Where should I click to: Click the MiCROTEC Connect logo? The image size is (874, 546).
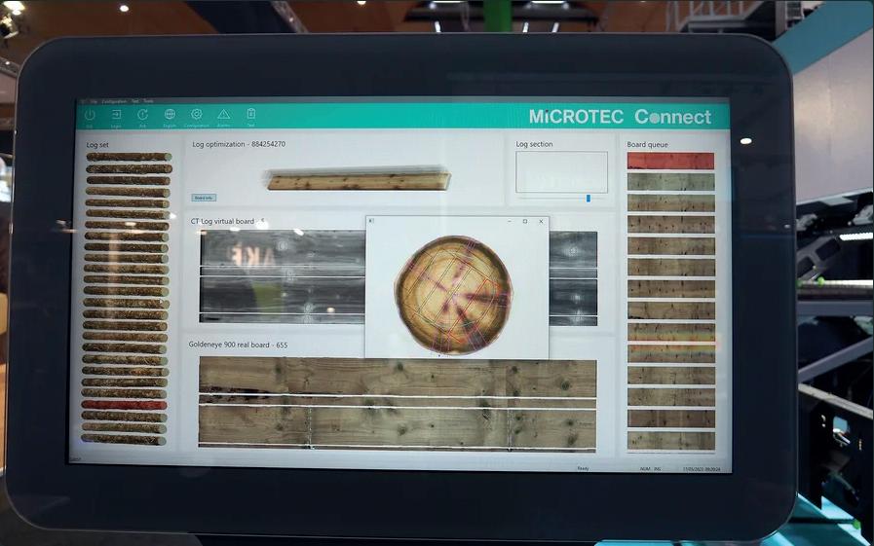(620, 117)
